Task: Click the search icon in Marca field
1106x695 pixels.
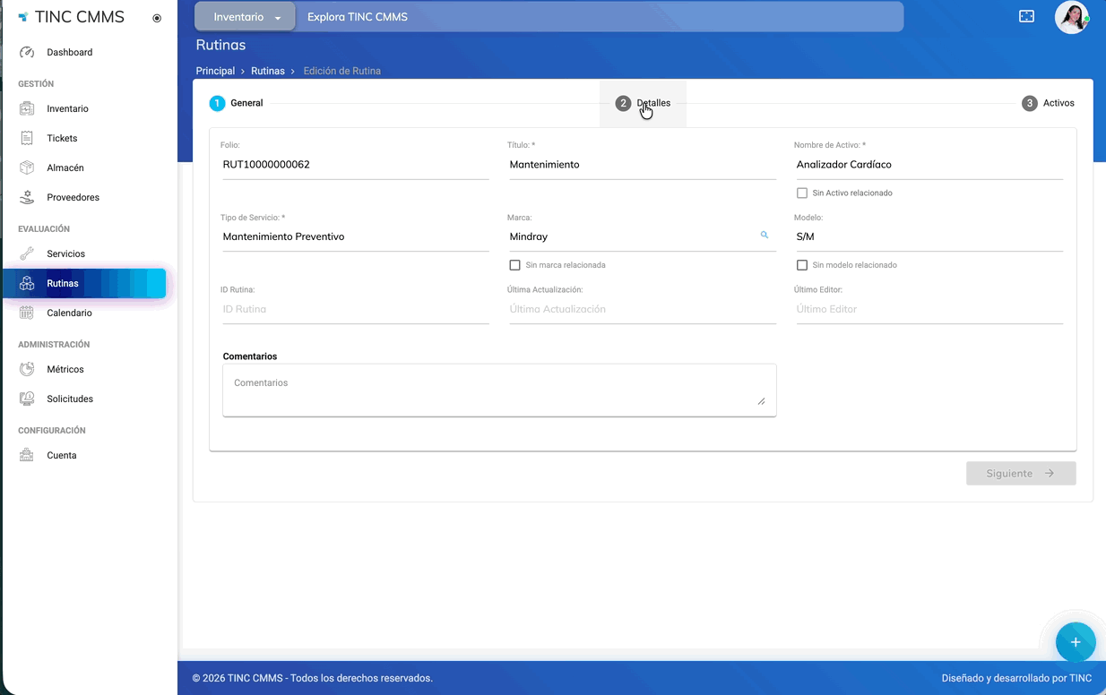Action: point(765,235)
